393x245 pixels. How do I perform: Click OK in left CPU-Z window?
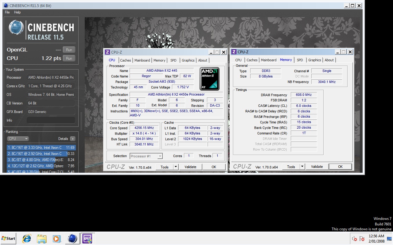click(x=214, y=167)
